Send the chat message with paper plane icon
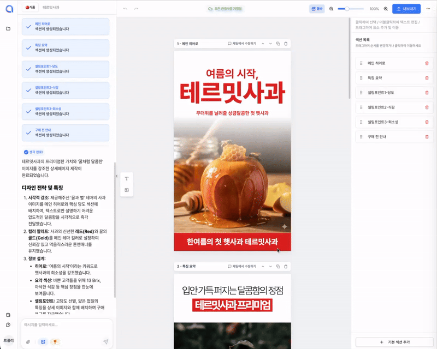This screenshot has width=437, height=349. coord(106,341)
